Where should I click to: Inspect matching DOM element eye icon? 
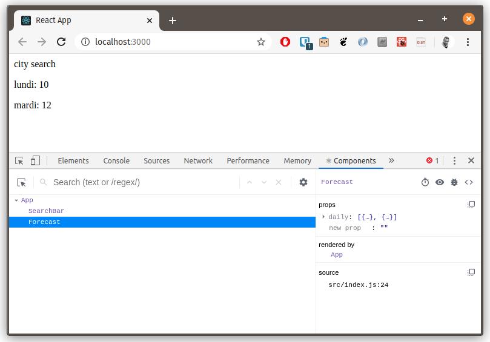440,182
